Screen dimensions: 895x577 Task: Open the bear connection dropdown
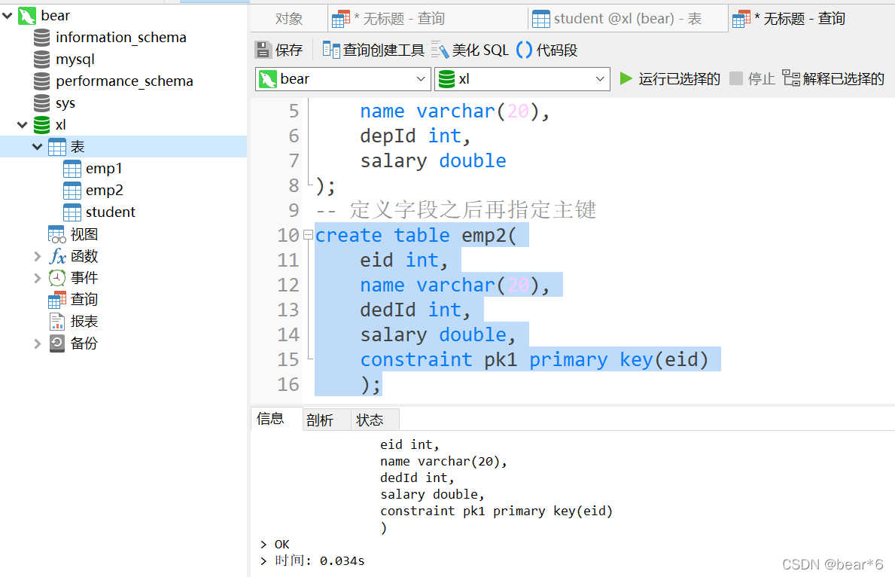coord(421,79)
